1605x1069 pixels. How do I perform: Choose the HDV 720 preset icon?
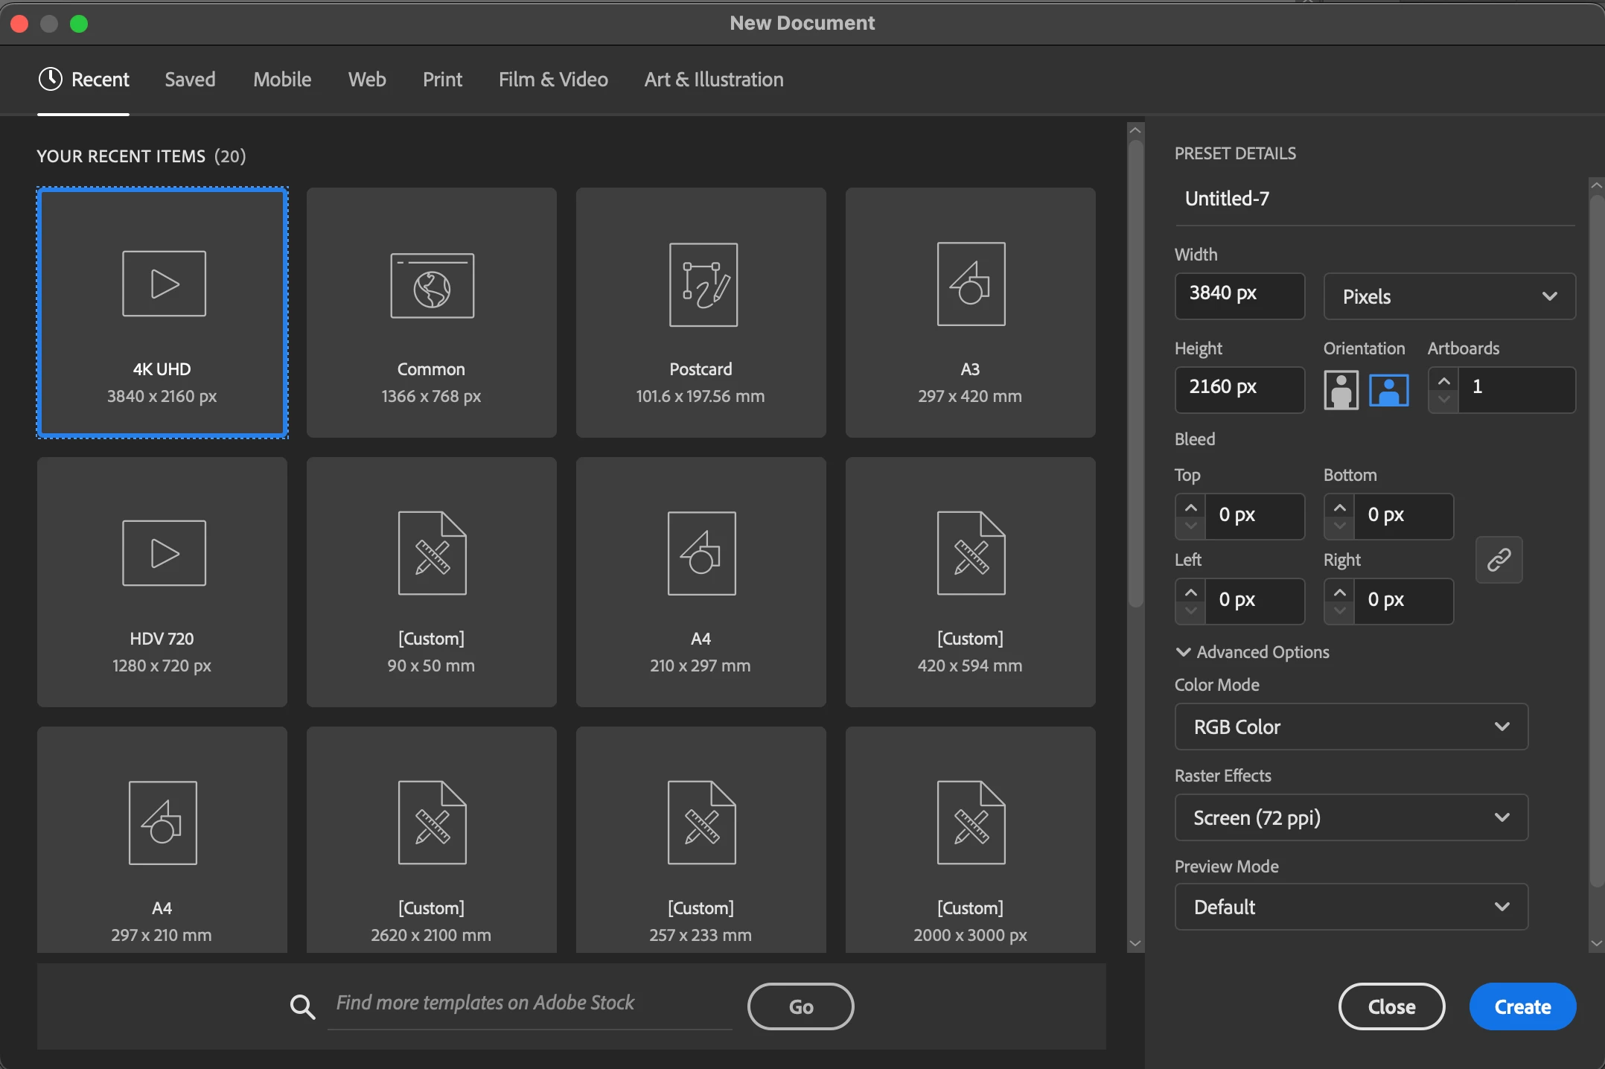pyautogui.click(x=164, y=553)
